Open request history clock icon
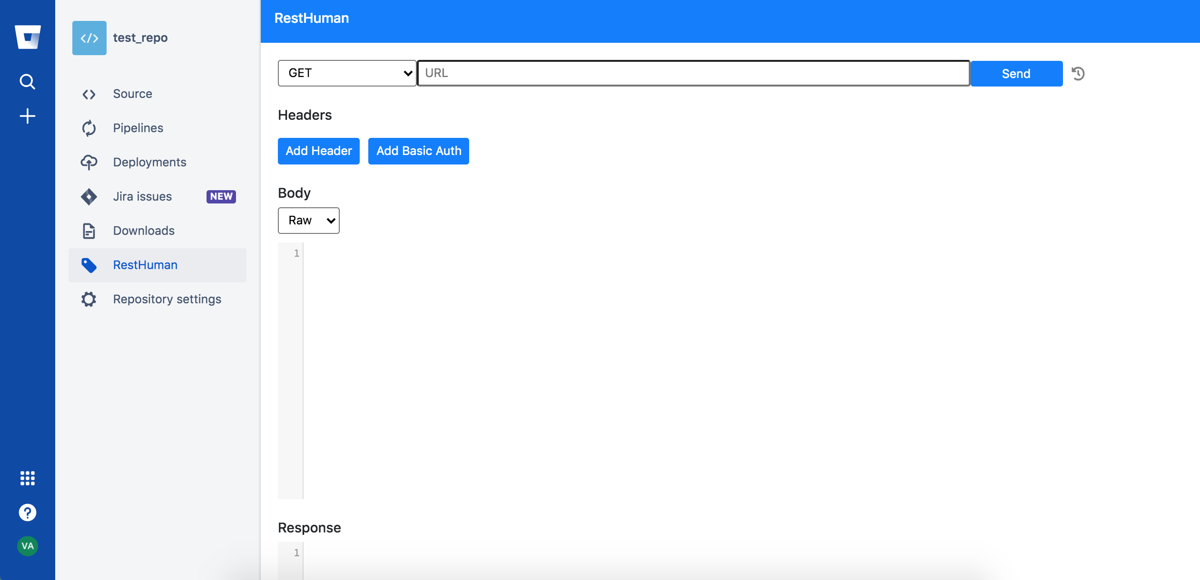Viewport: 1200px width, 580px height. [1078, 74]
